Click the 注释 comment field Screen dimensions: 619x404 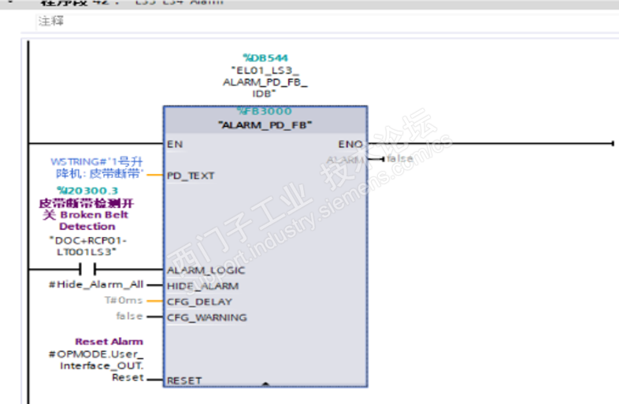(328, 21)
